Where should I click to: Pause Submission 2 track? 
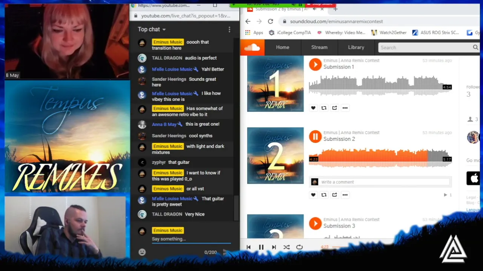pyautogui.click(x=315, y=136)
